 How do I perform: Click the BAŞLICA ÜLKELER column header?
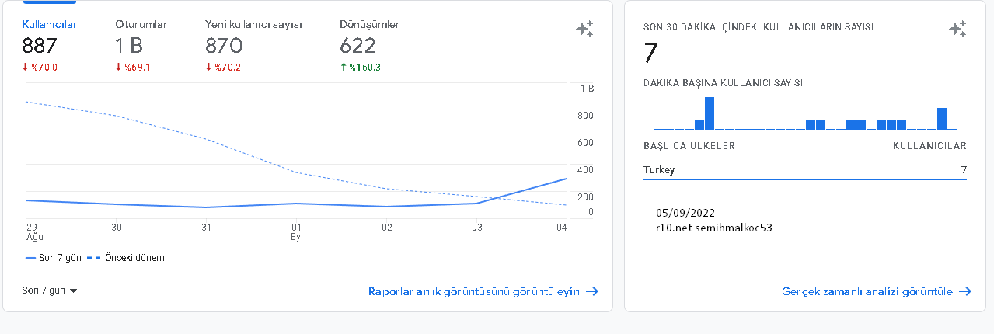tap(689, 146)
